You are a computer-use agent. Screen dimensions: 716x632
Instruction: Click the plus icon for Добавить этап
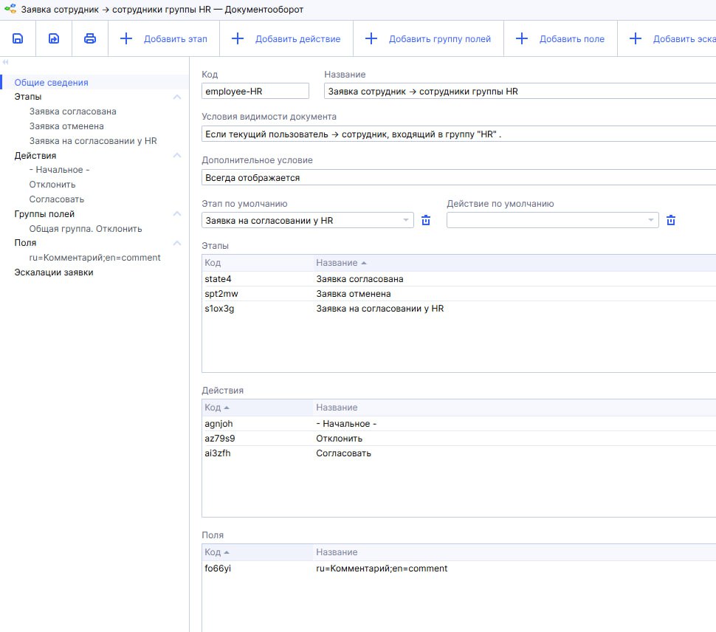pyautogui.click(x=126, y=38)
